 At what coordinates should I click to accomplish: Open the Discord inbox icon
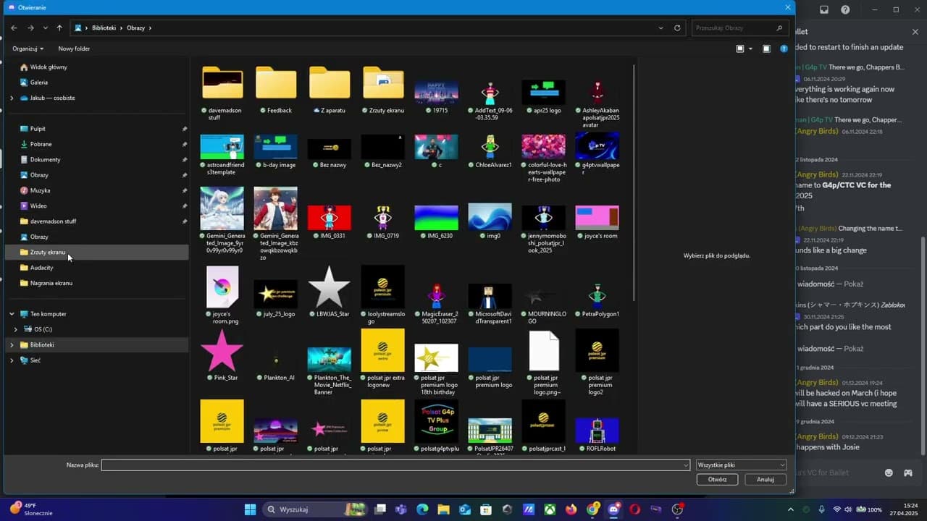tap(824, 9)
